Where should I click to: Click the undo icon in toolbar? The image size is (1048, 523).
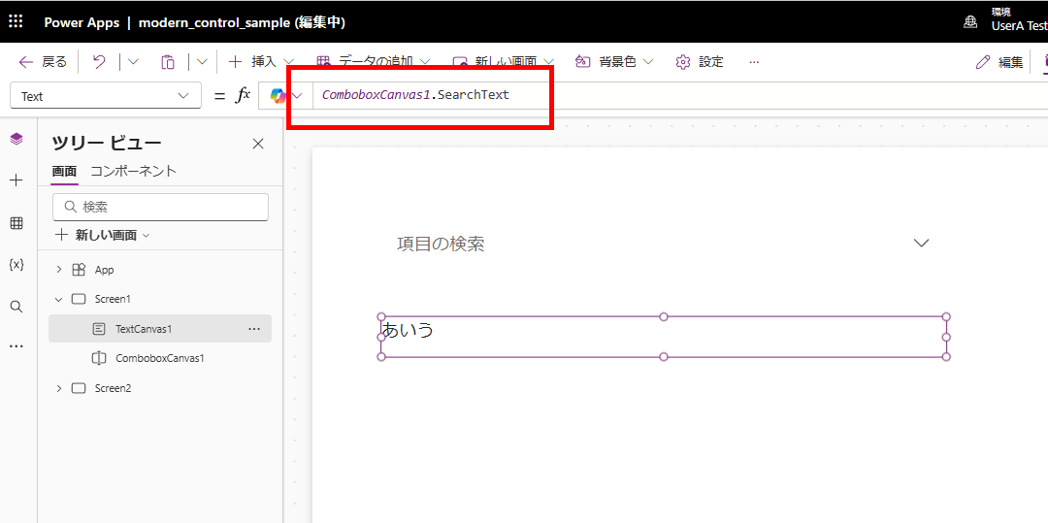click(99, 62)
